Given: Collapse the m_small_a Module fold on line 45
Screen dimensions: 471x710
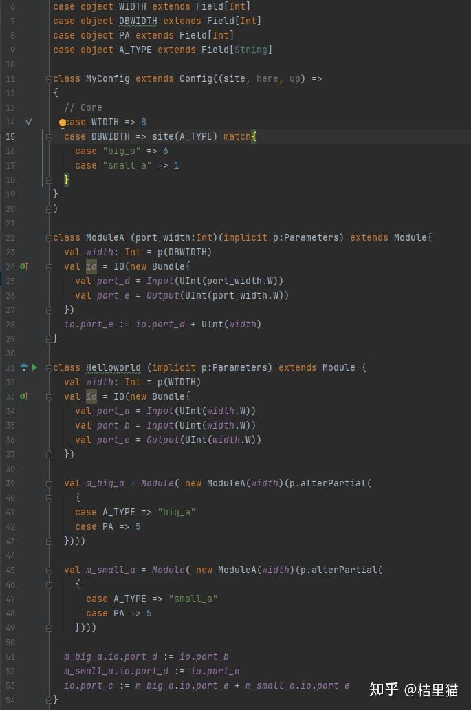Looking at the screenshot, I should click(x=49, y=570).
